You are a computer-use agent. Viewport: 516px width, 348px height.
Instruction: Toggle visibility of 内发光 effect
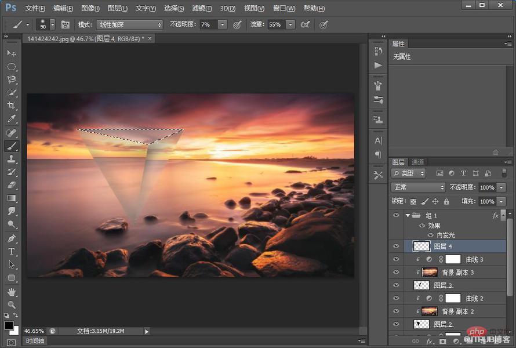(430, 235)
